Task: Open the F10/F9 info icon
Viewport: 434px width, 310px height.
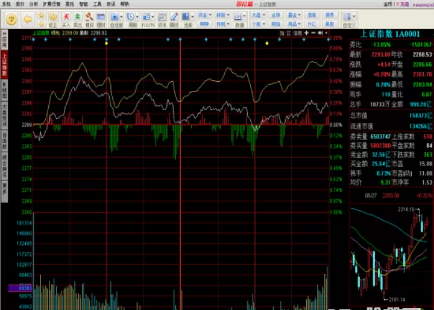Action: 146,17
